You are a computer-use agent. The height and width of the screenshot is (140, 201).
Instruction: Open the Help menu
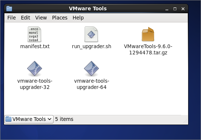78,18
